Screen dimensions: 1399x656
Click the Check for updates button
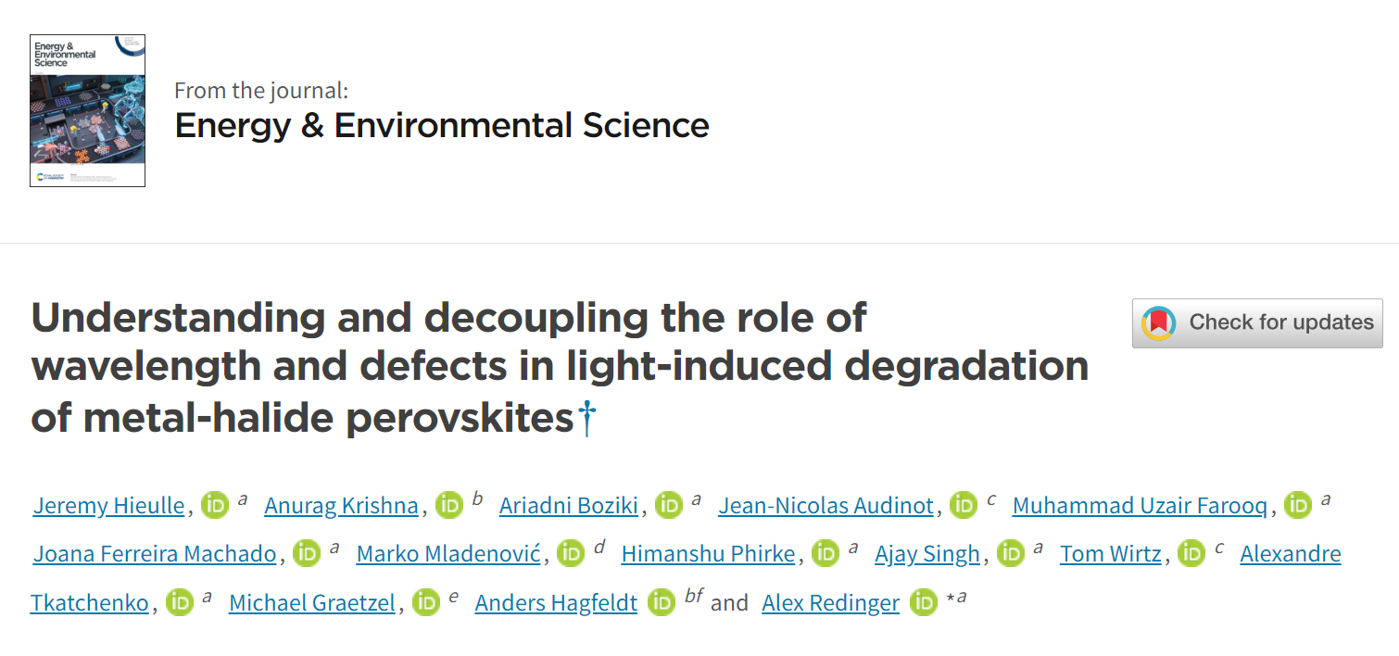coord(1257,323)
